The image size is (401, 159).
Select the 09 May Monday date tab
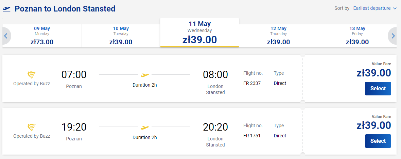pyautogui.click(x=42, y=36)
